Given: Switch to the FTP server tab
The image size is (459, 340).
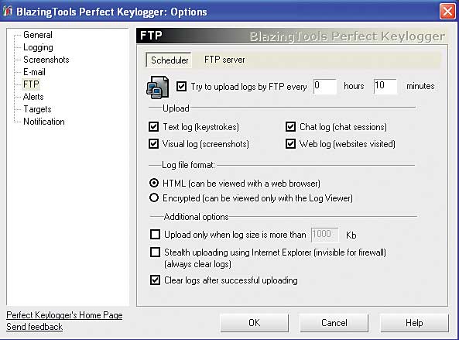Looking at the screenshot, I should [x=224, y=60].
